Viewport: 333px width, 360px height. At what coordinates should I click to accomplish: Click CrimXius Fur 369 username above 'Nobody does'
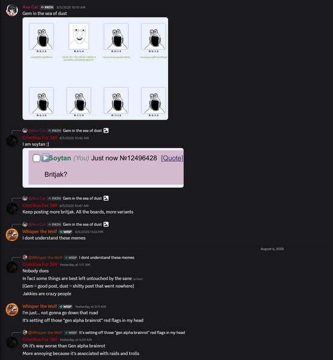coord(40,264)
